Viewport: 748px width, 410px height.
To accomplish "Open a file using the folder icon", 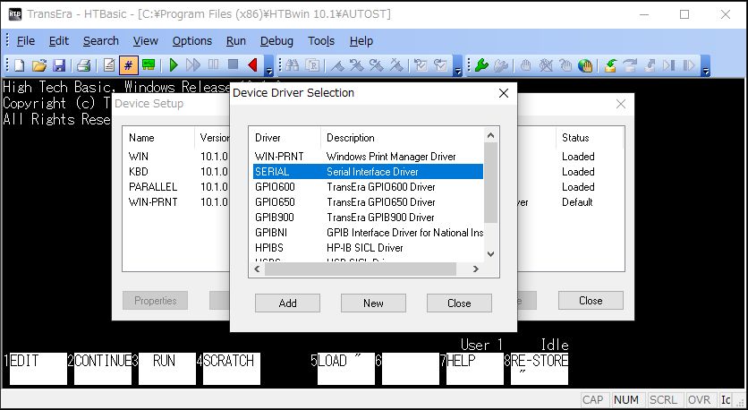I will [39, 65].
